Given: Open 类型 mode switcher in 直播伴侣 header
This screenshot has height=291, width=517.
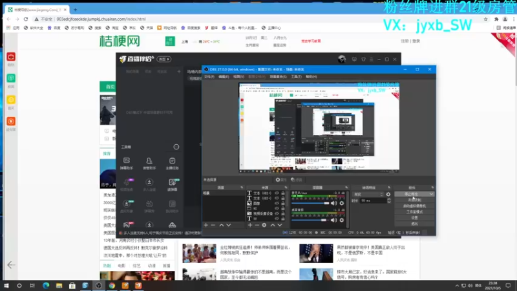Looking at the screenshot, I should pos(164,59).
